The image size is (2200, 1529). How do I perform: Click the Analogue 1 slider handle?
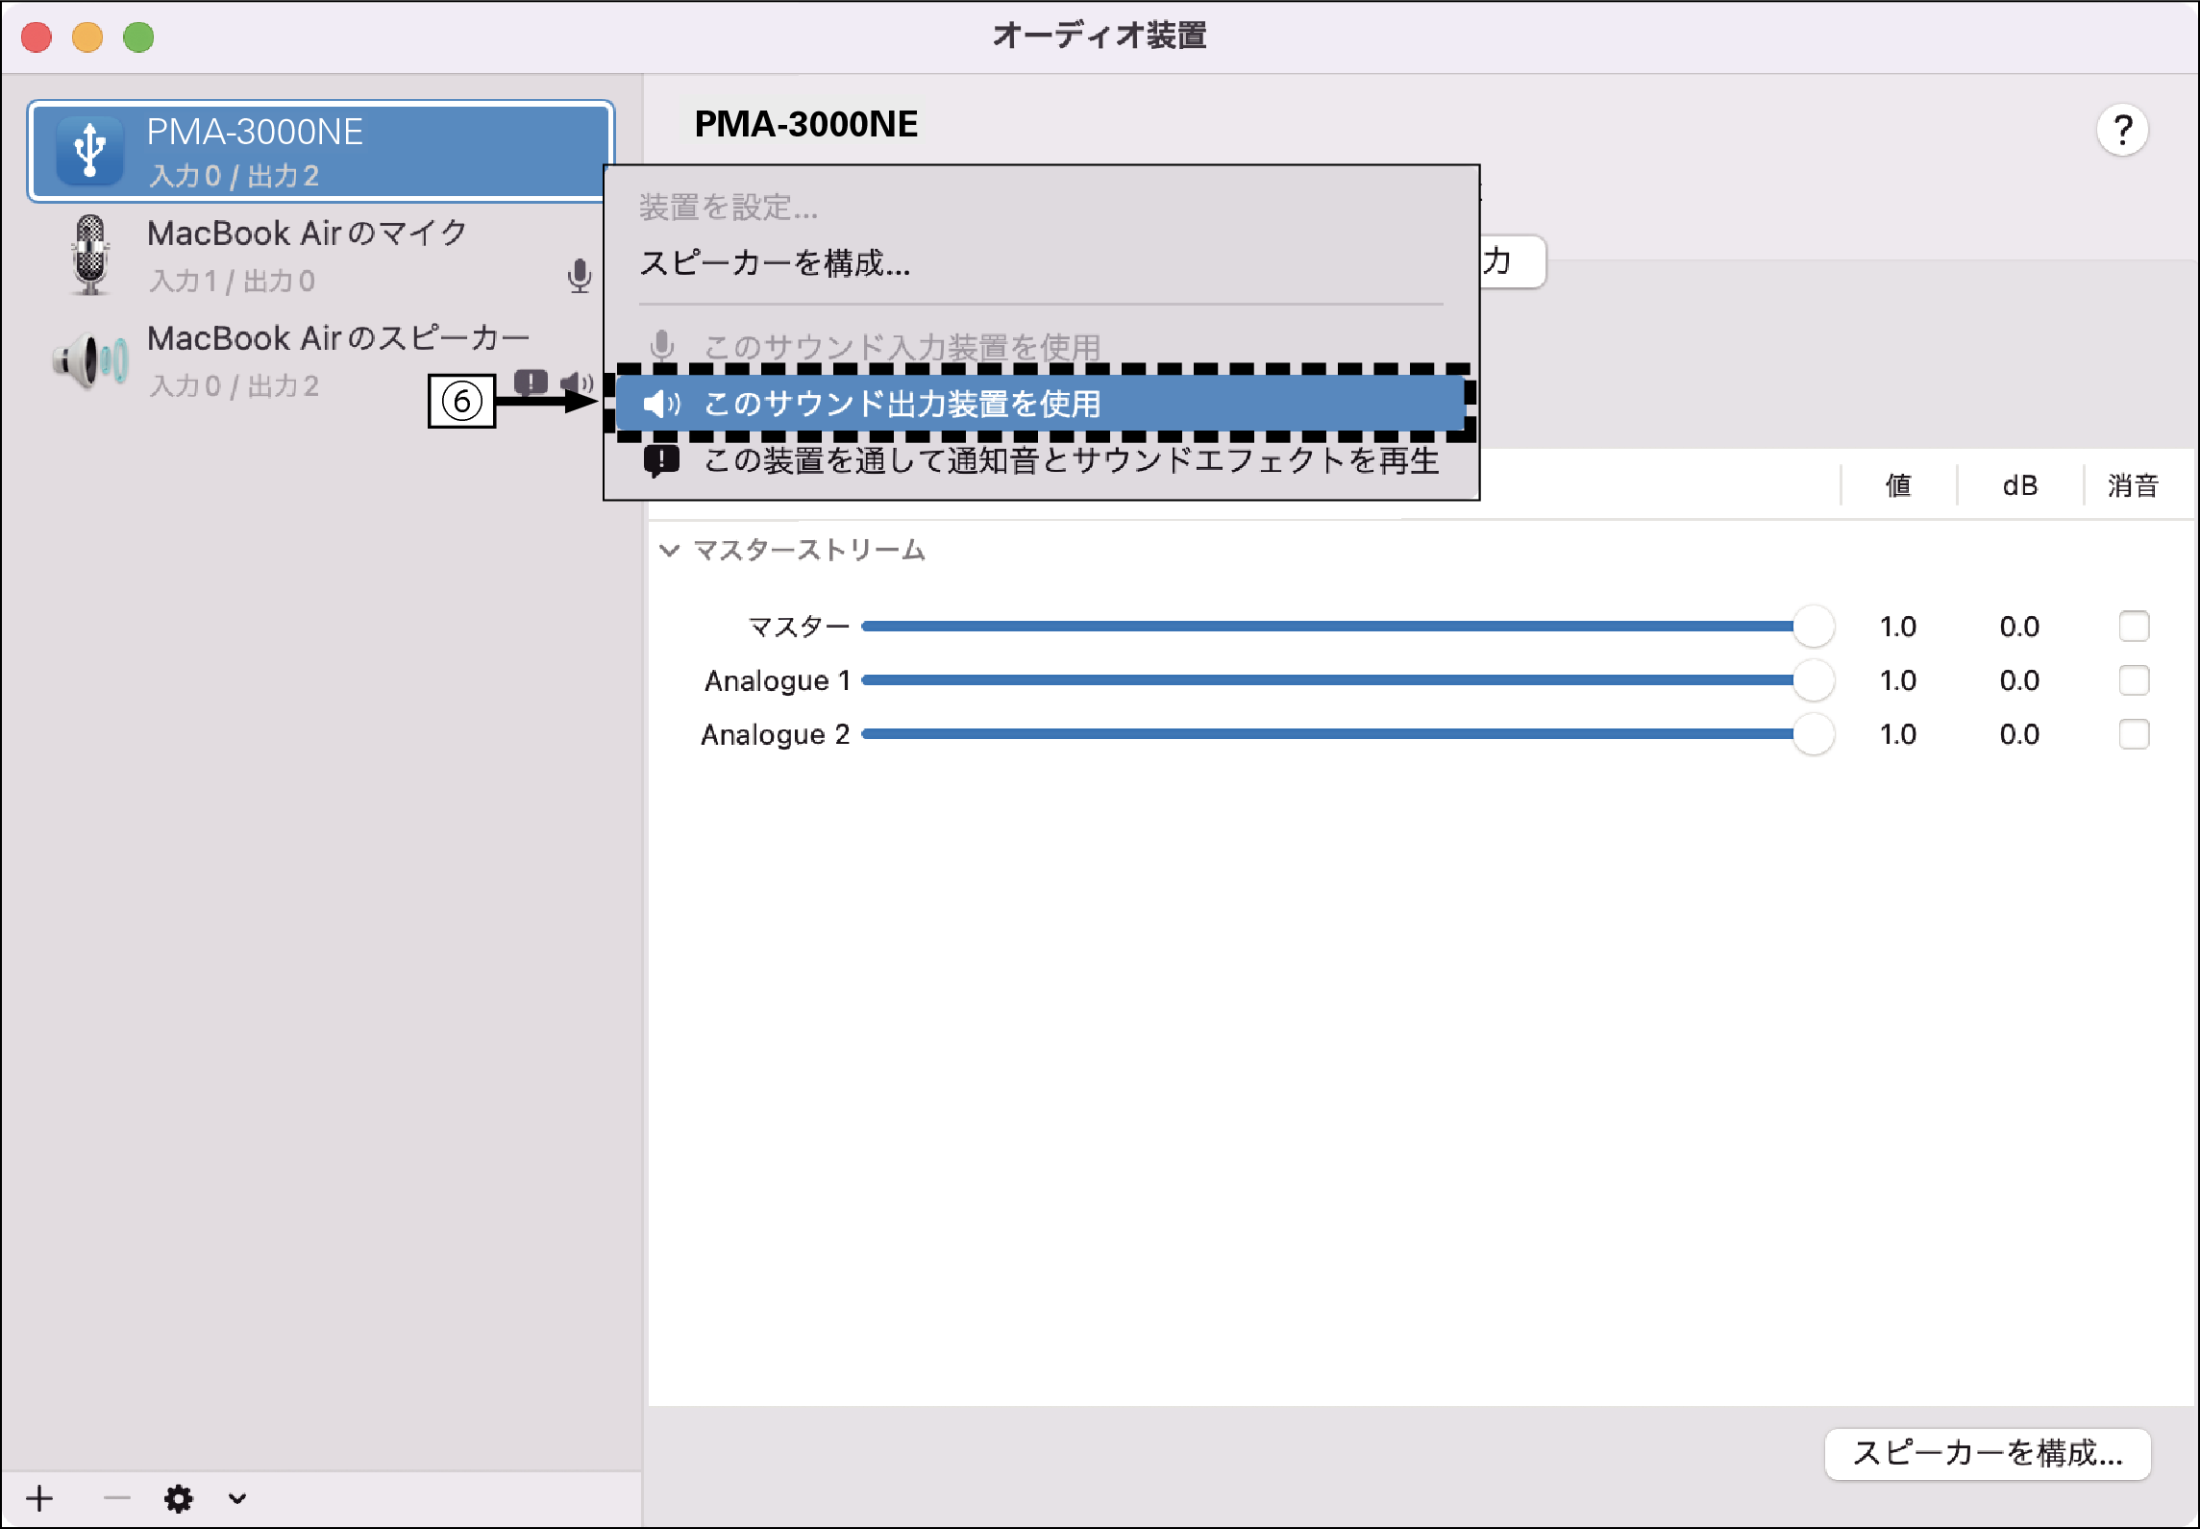click(x=1813, y=680)
